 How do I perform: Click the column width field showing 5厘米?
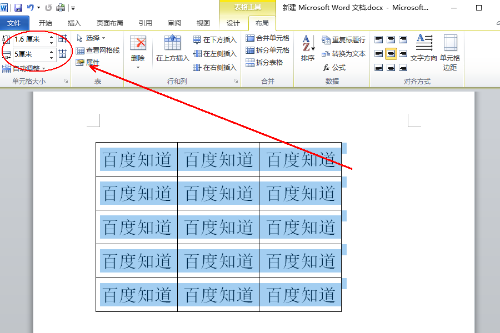pos(30,54)
